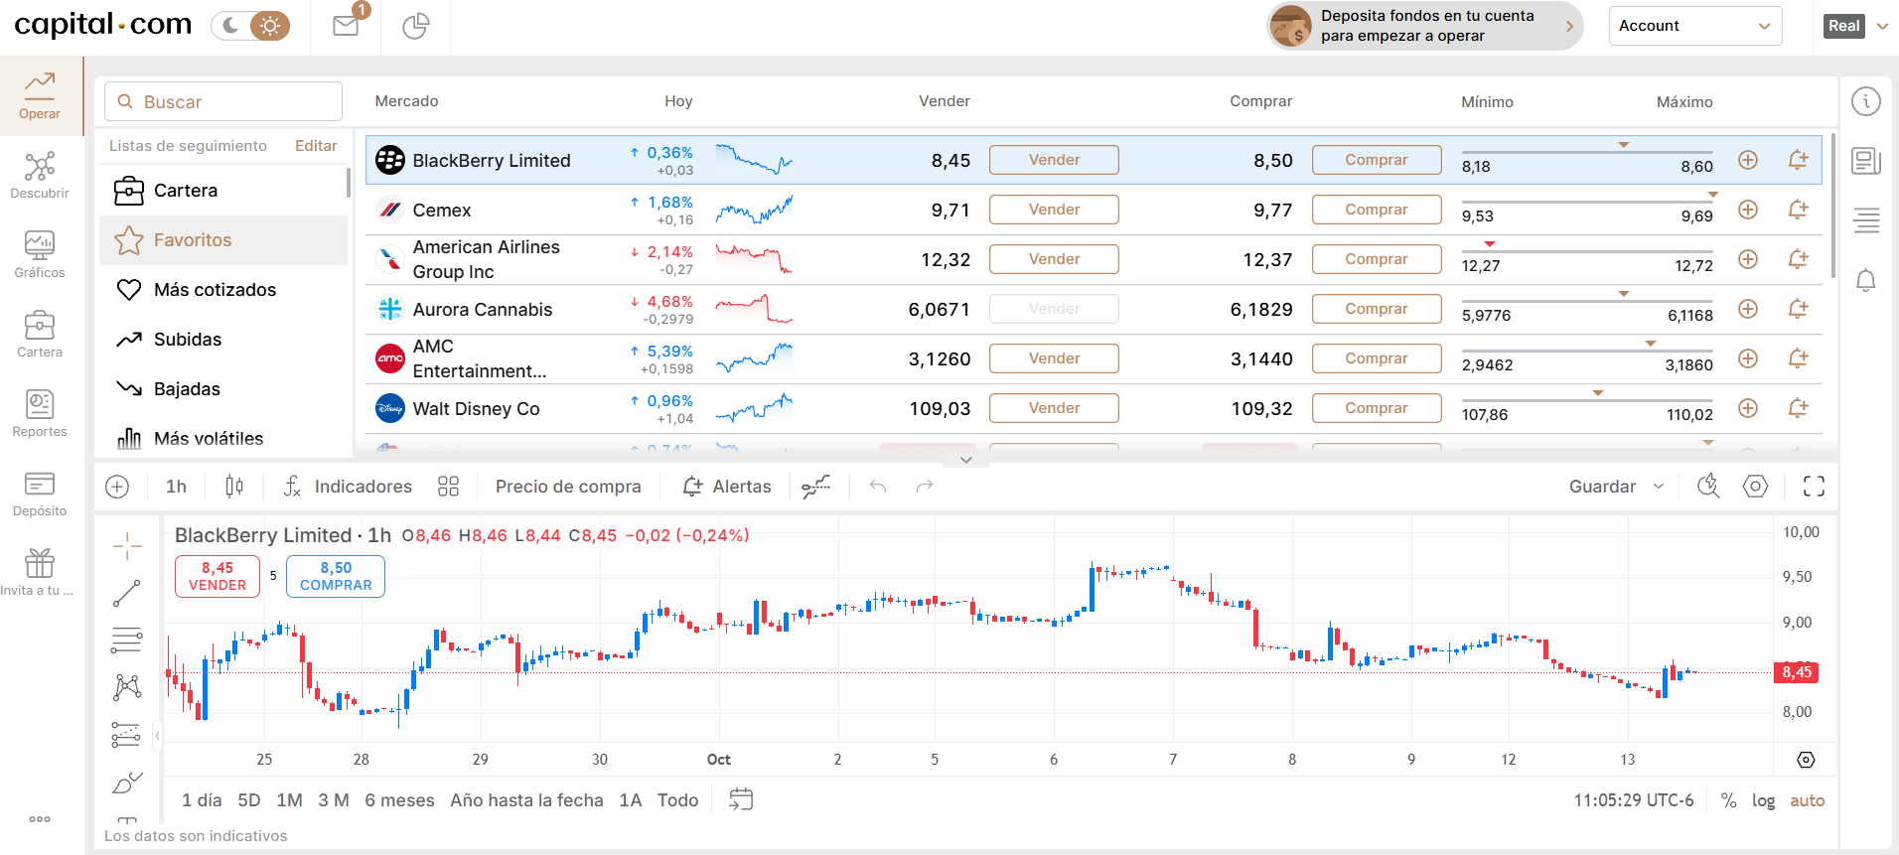Open Descubrir in the left sidebar
The height and width of the screenshot is (855, 1899).
coord(40,175)
